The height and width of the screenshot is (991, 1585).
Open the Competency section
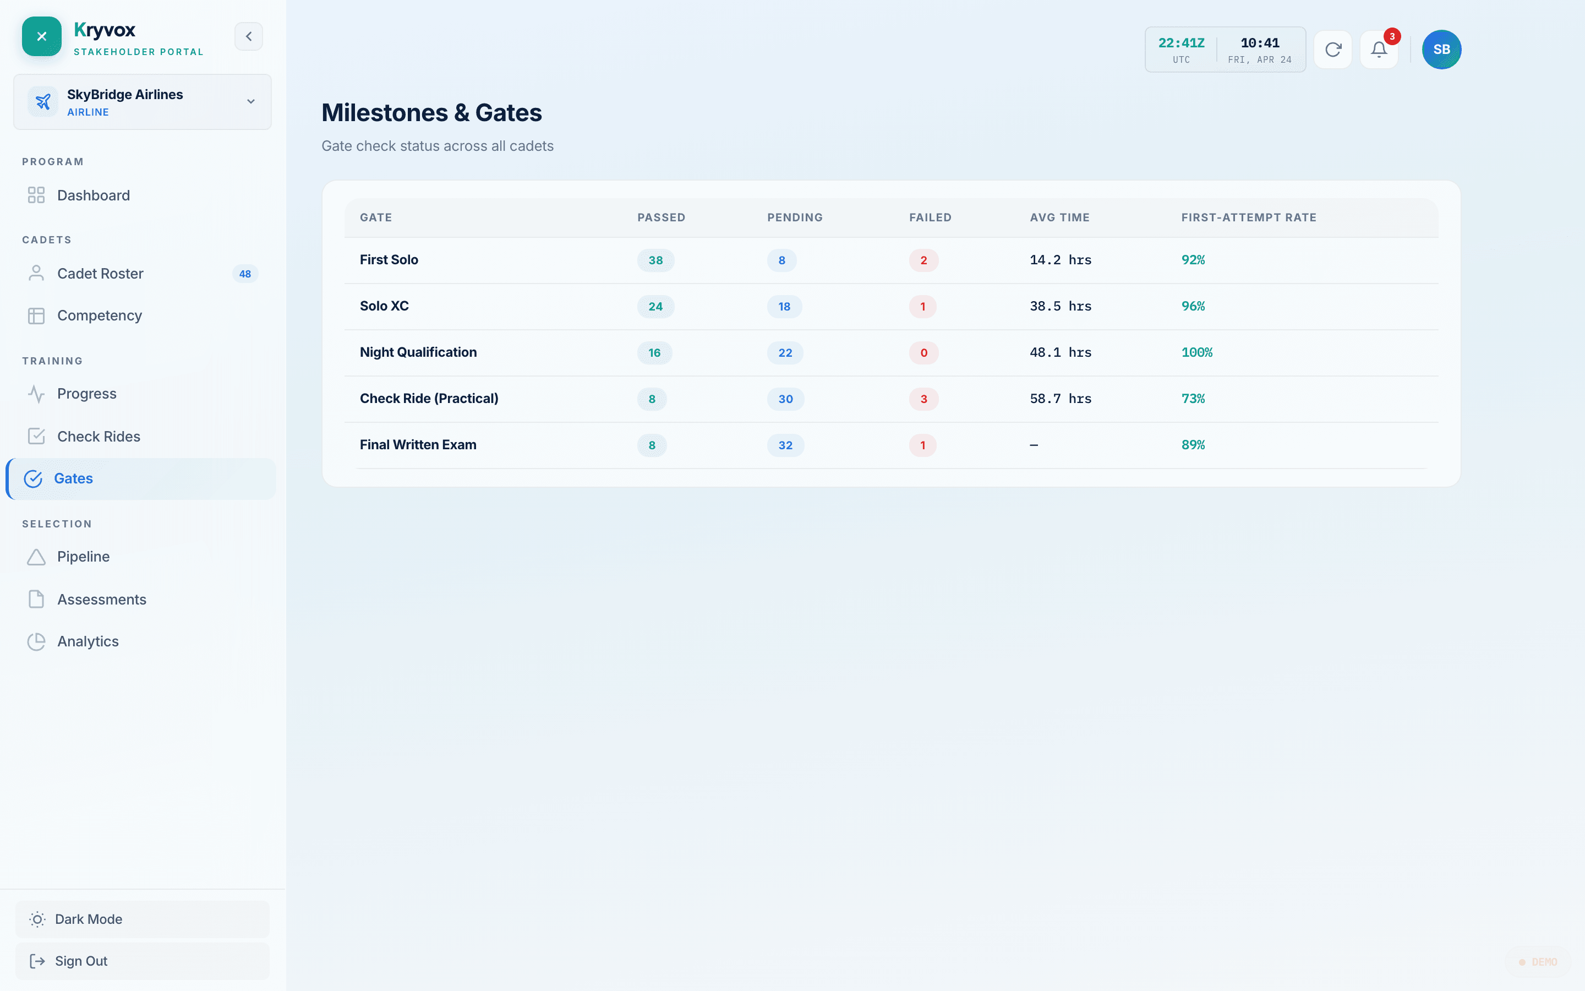(142, 316)
